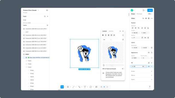Open the Cover page
The height and width of the screenshot is (98, 175).
25,20
